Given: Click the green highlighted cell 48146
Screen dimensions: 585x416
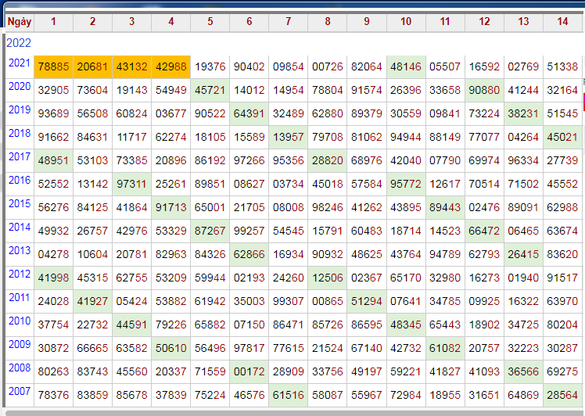Looking at the screenshot, I should point(406,67).
